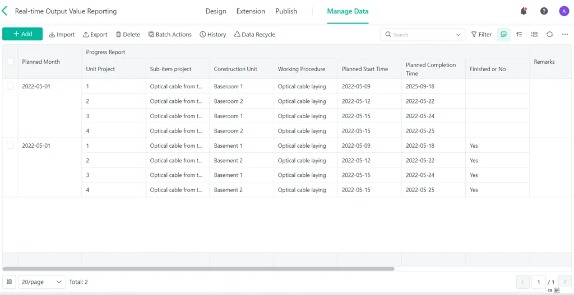574x295 pixels.
Task: Click the highlighted green comment view icon
Action: point(503,34)
